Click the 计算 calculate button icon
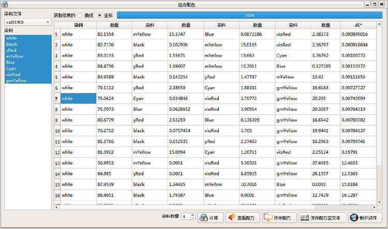This screenshot has height=229, width=388. coord(203,218)
